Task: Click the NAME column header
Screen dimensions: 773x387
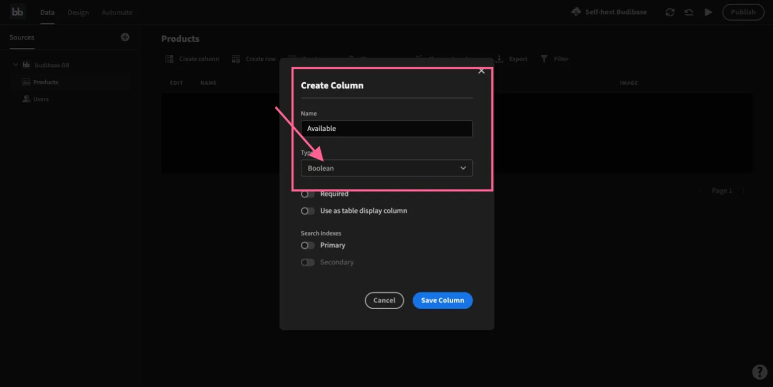Action: point(208,83)
